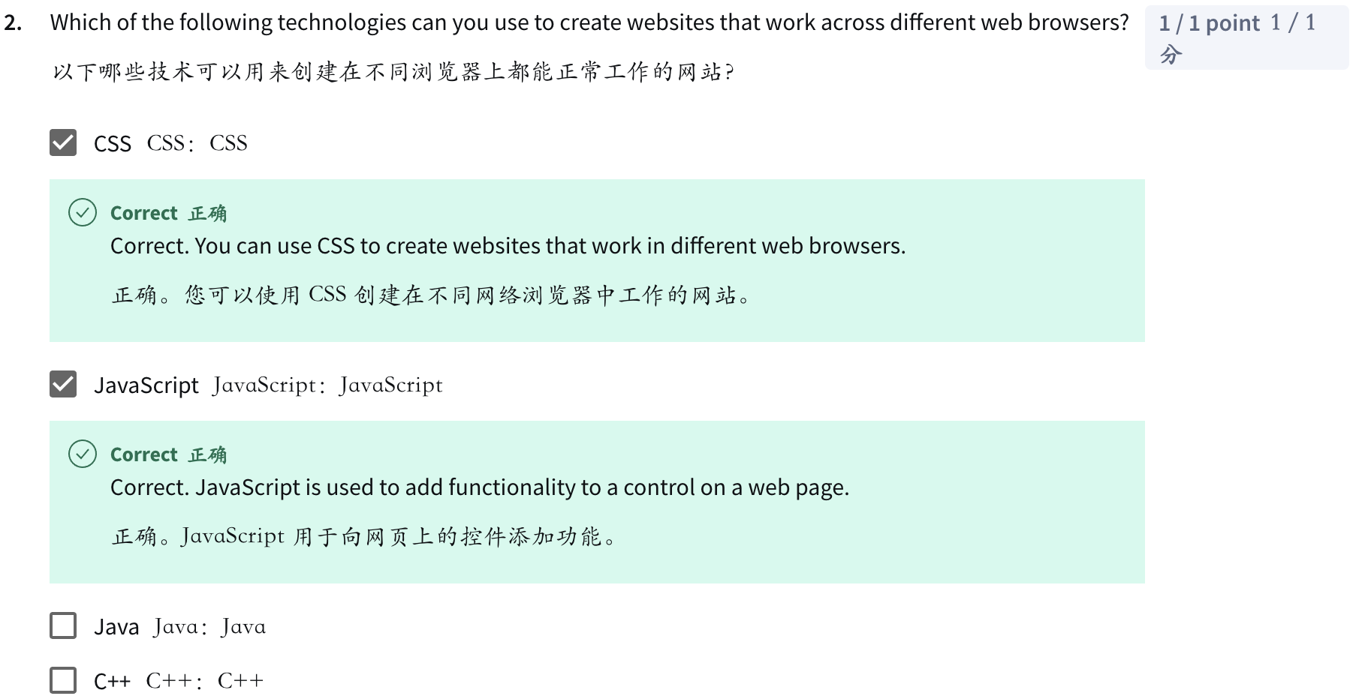Check the C++ checkbox

click(63, 680)
